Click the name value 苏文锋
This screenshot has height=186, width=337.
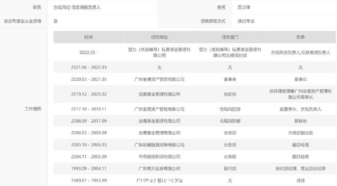click(x=244, y=7)
